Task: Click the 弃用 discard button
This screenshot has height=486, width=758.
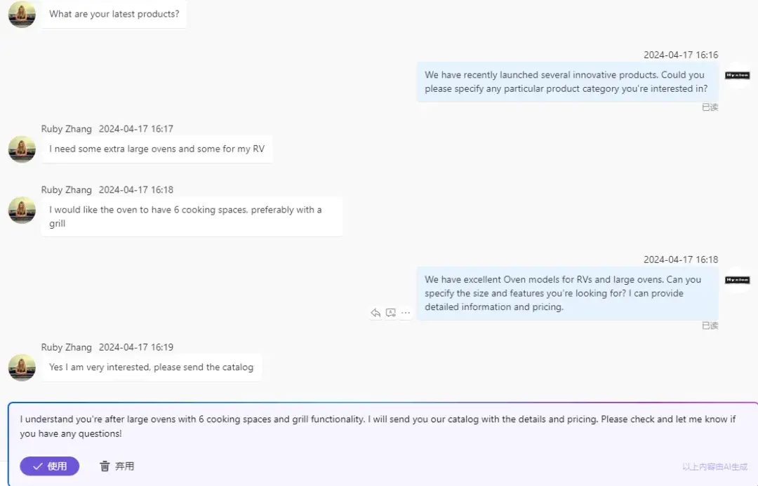Action: click(x=117, y=466)
